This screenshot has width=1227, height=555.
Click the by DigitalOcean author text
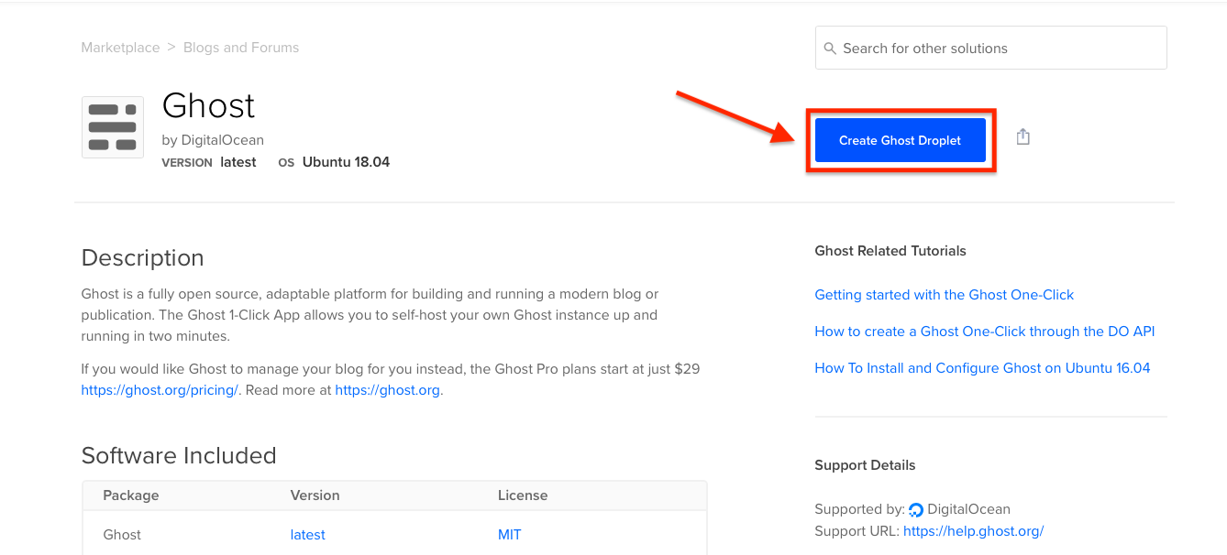click(213, 140)
